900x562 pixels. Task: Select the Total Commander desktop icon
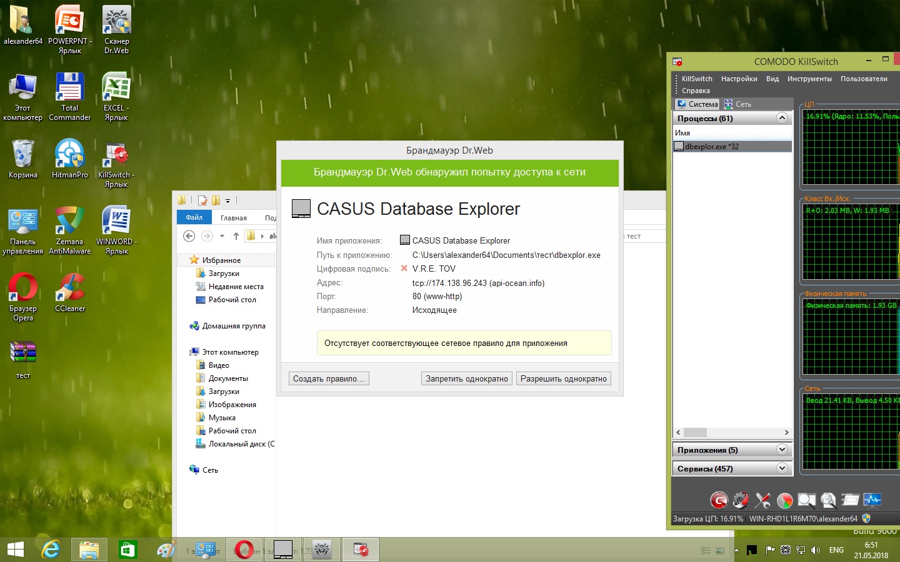pyautogui.click(x=70, y=97)
